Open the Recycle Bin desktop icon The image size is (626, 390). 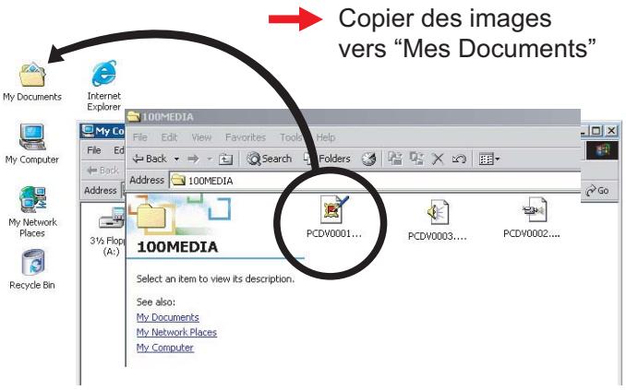[32, 269]
